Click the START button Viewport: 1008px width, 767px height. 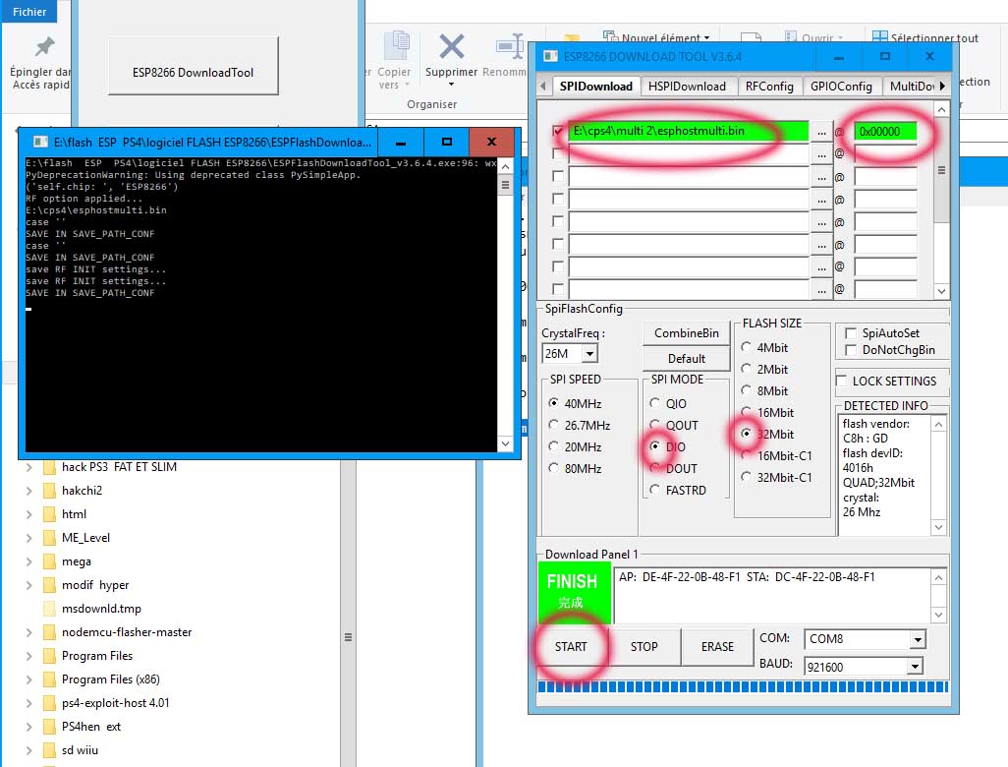[x=571, y=647]
